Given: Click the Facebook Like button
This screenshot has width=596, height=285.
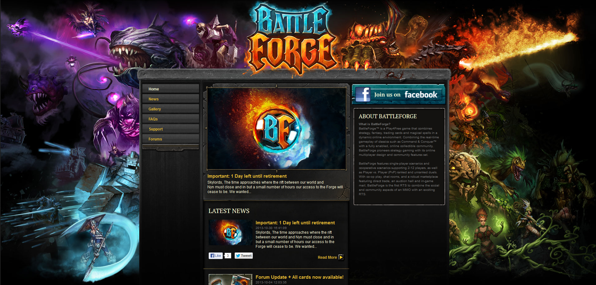Looking at the screenshot, I should pos(216,256).
